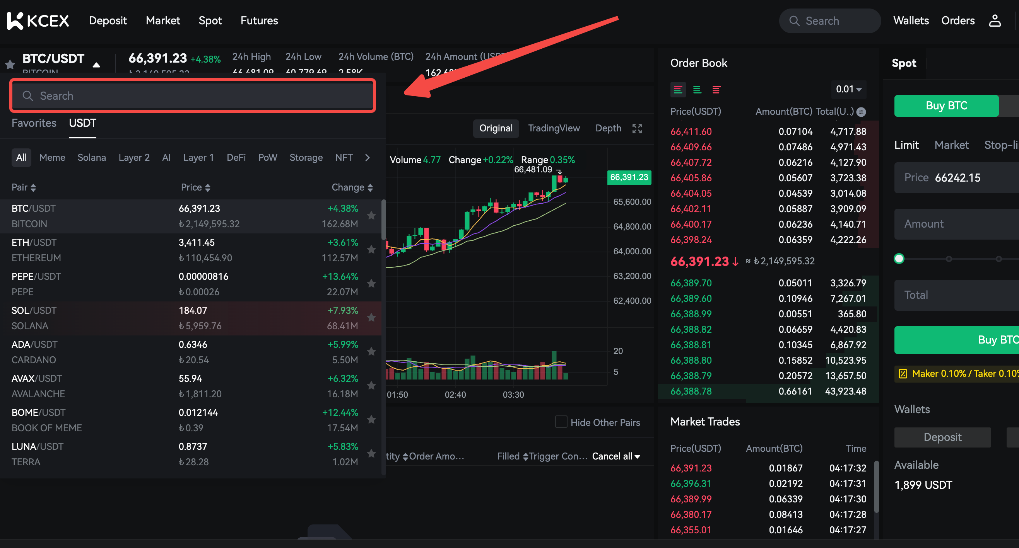Open the Futures menu item
Image resolution: width=1019 pixels, height=548 pixels.
(x=259, y=20)
